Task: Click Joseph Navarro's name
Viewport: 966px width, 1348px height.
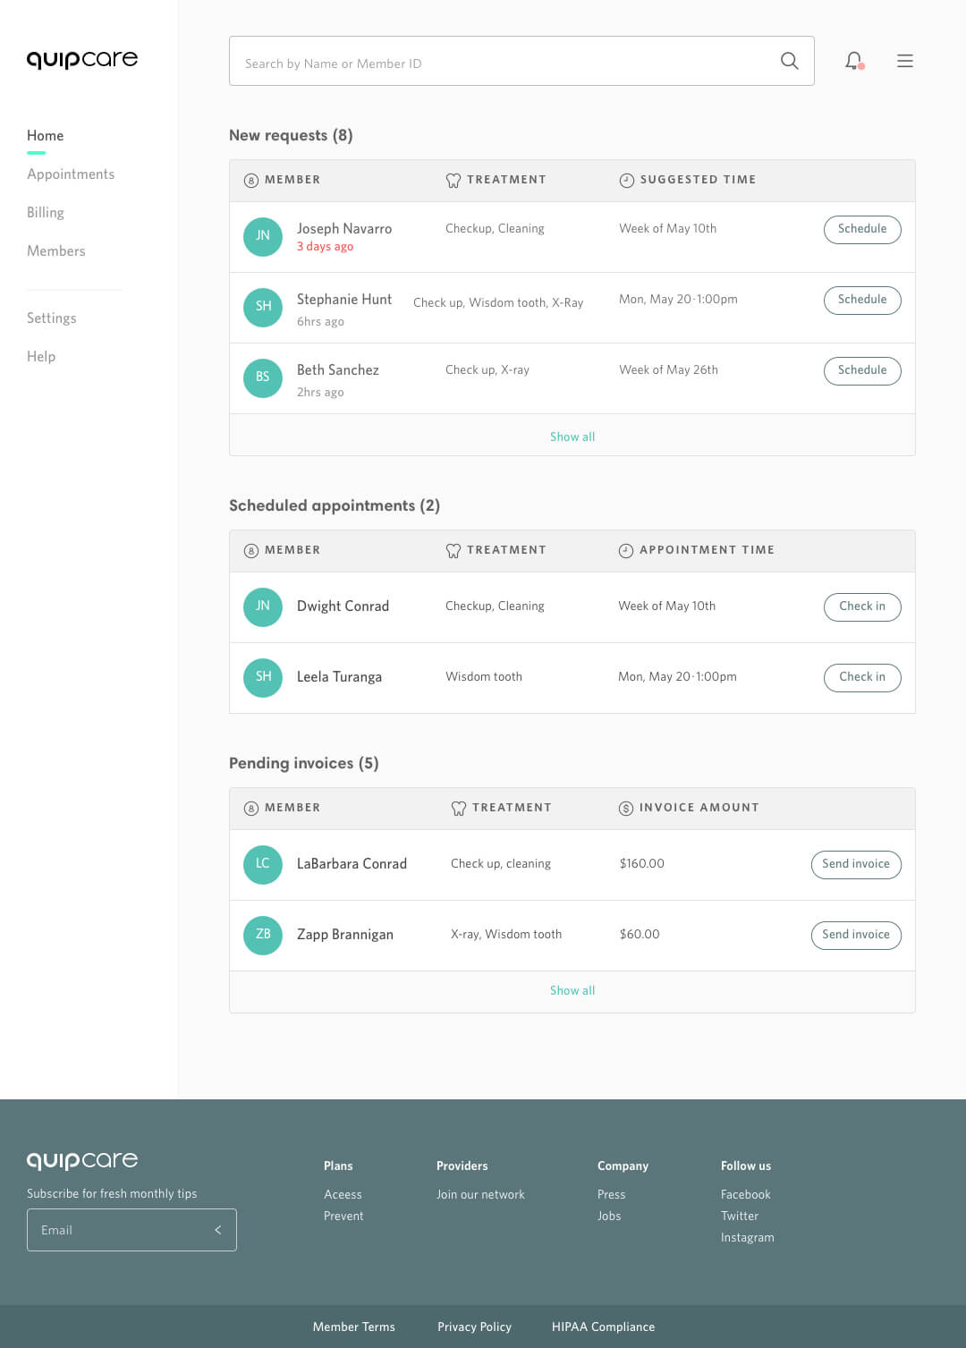Action: 344,229
